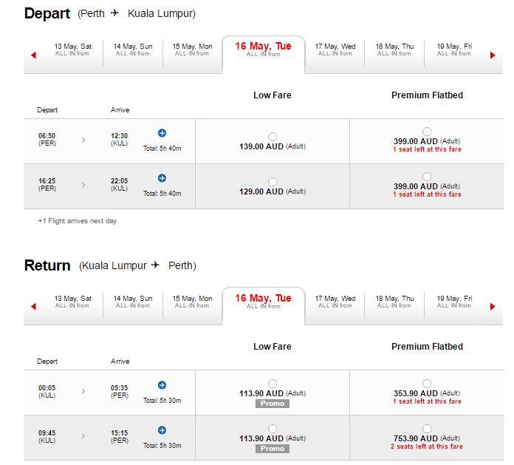Click flight info icon for 09:45 Kuala Lumpur departure

(x=162, y=430)
